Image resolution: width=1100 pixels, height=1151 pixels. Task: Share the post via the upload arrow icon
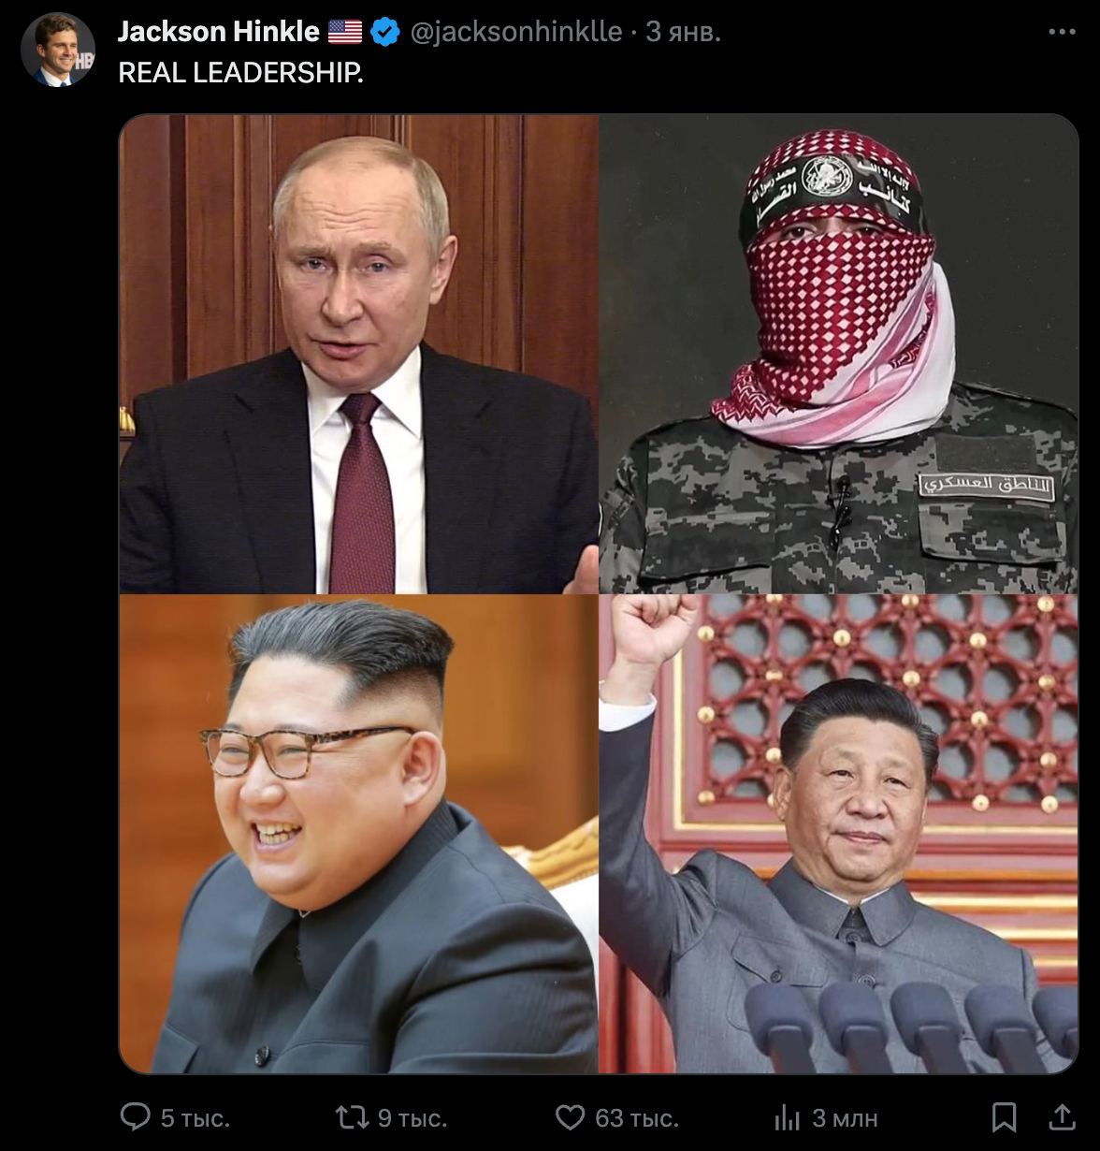[1062, 1116]
